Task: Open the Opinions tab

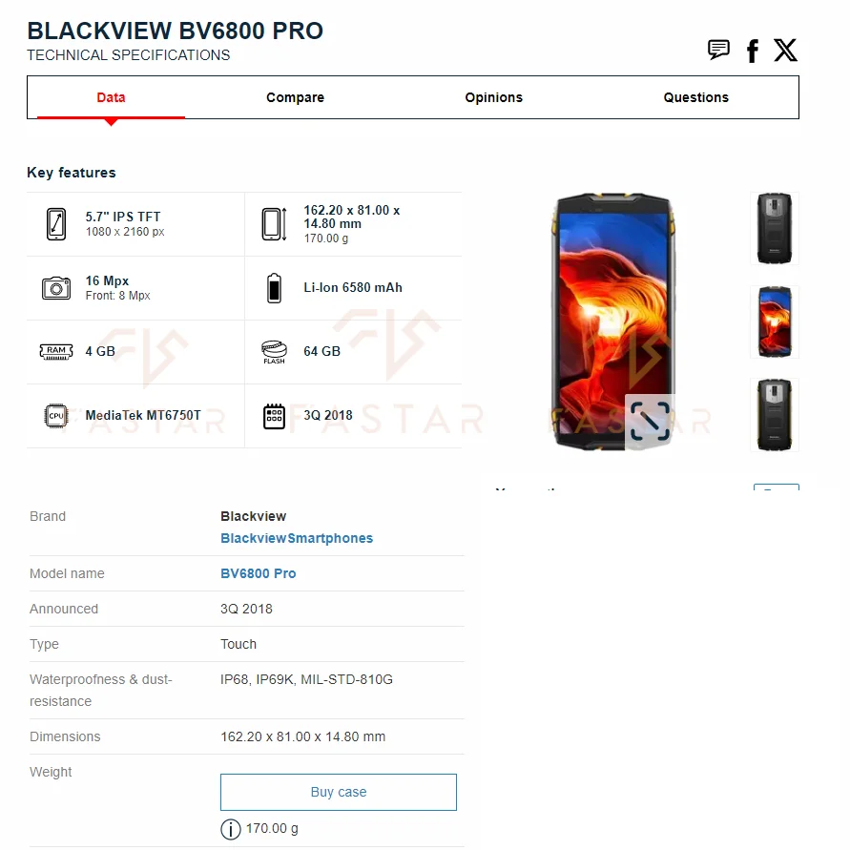Action: tap(493, 97)
